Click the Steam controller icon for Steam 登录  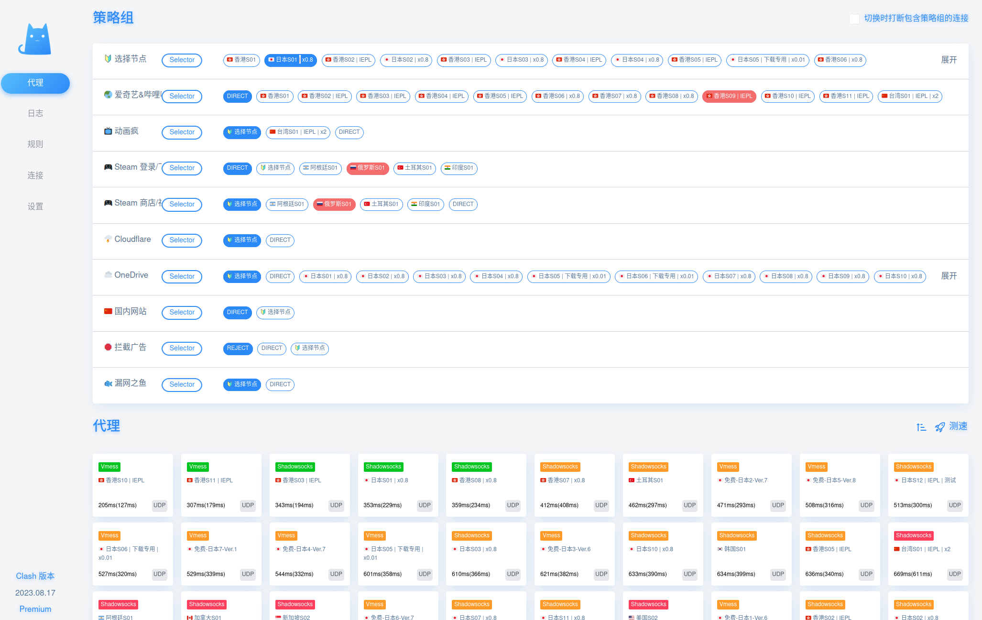(108, 167)
